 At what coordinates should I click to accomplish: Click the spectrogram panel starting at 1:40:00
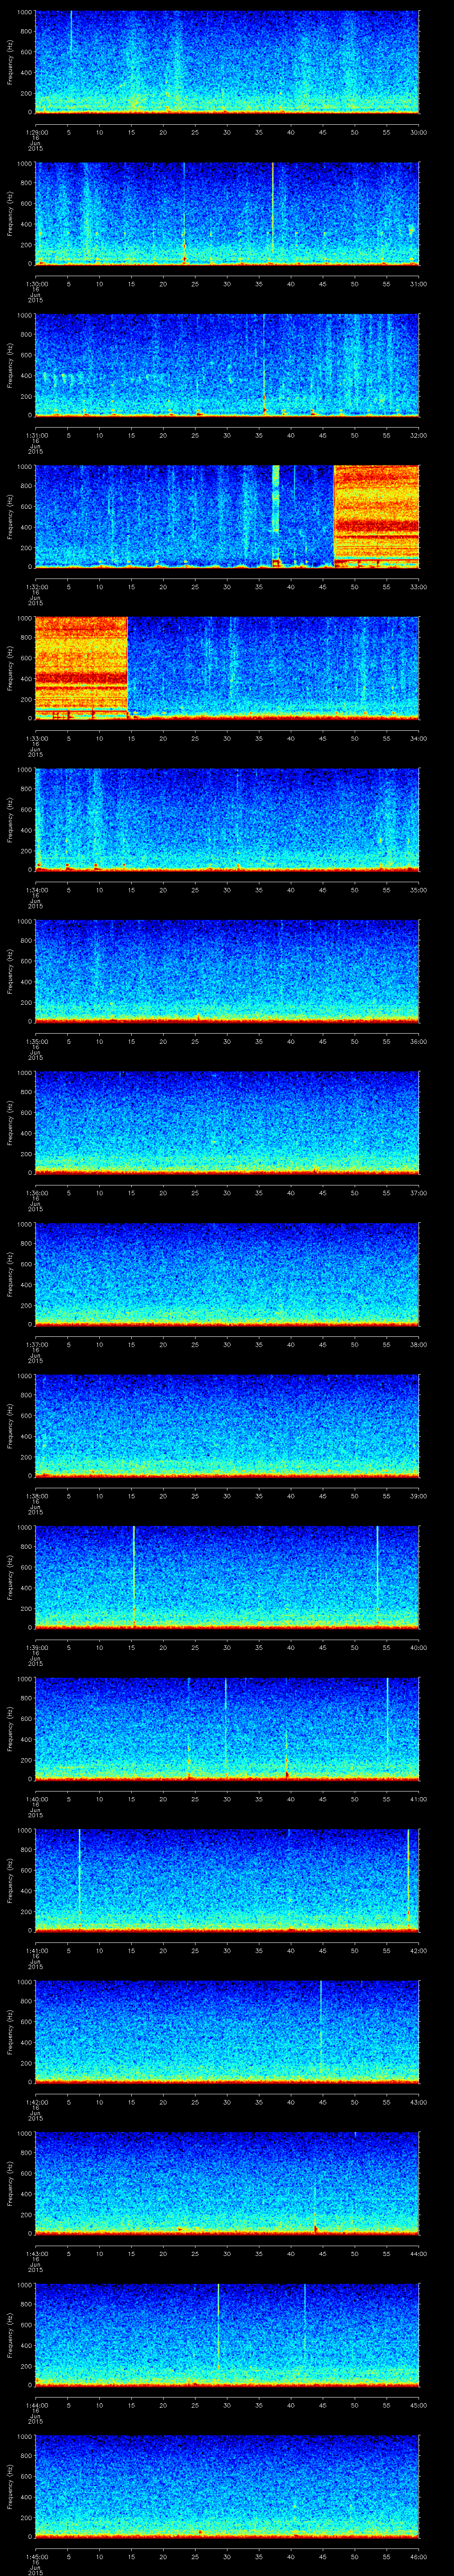click(227, 1729)
